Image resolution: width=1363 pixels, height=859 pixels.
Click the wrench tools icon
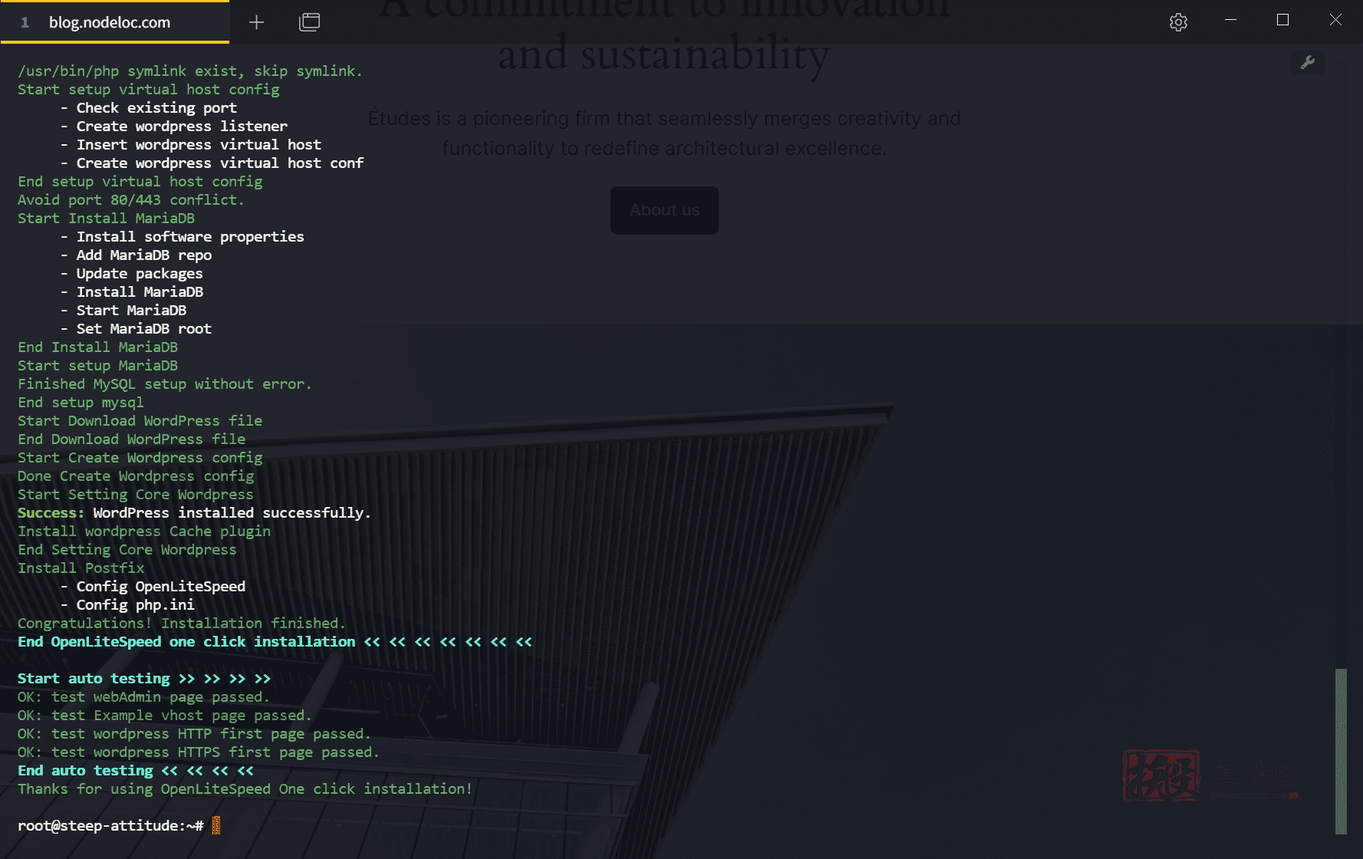(x=1308, y=62)
